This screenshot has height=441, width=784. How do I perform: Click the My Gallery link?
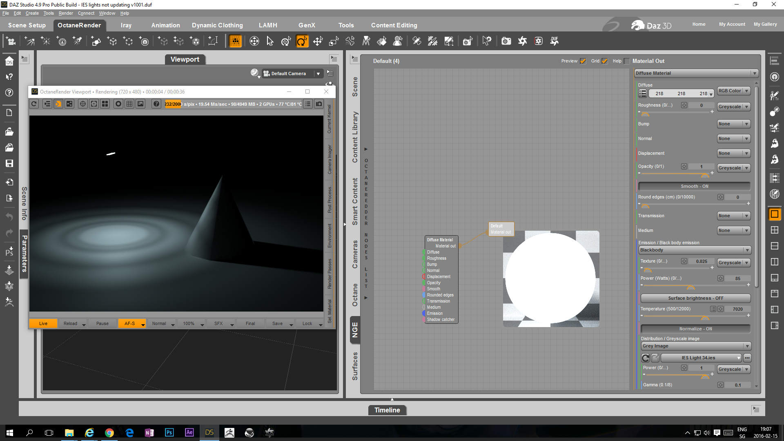click(x=765, y=24)
